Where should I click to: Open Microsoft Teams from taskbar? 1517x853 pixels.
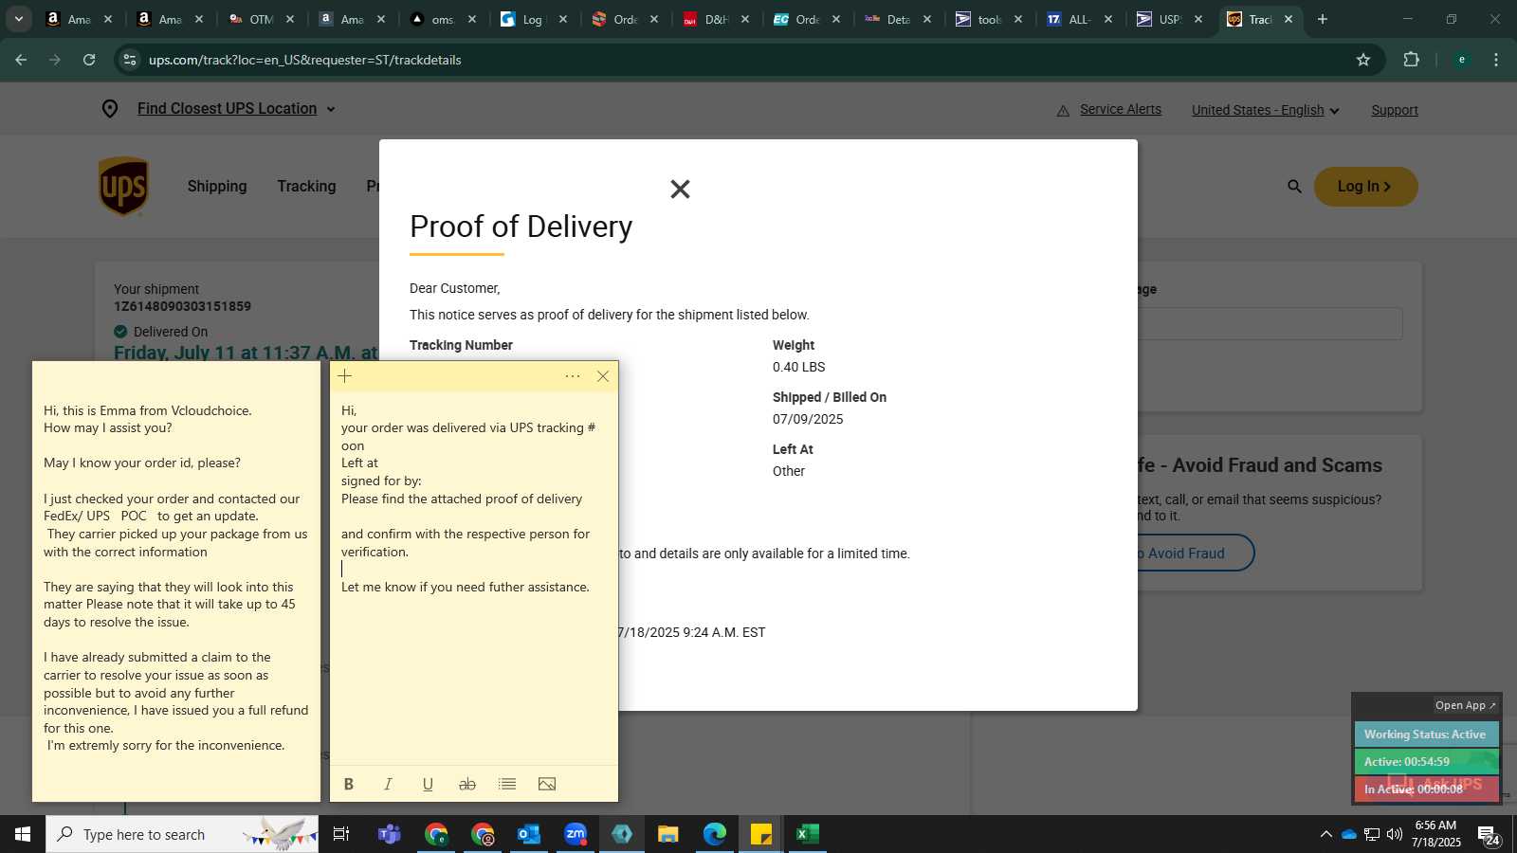pos(389,834)
